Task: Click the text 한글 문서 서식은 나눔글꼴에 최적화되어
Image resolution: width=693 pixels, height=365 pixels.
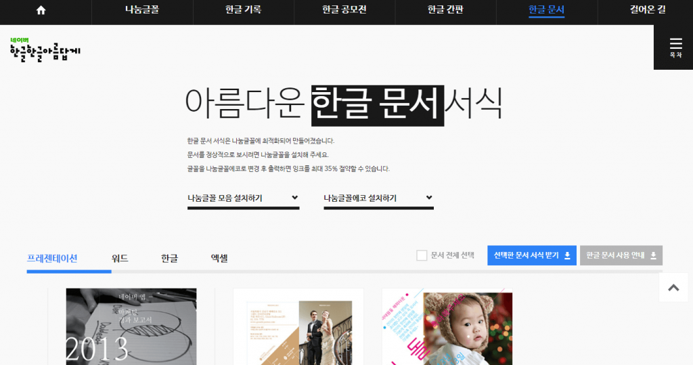Action: 261,141
